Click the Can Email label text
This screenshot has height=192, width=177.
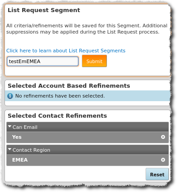tap(25, 127)
